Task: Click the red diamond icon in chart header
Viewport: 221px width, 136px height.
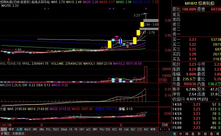Action: click(x=153, y=2)
